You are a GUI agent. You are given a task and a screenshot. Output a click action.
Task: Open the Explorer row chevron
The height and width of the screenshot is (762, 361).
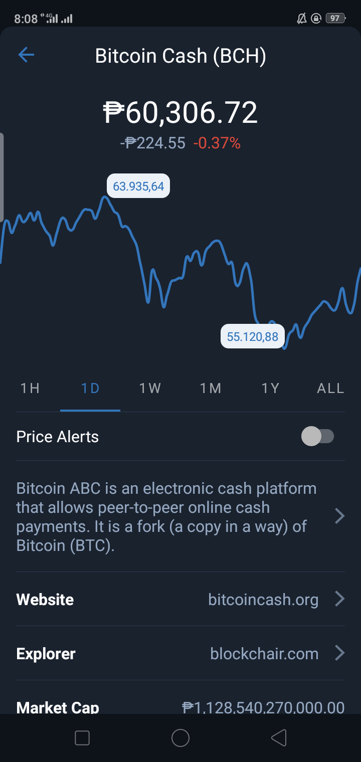coord(339,653)
